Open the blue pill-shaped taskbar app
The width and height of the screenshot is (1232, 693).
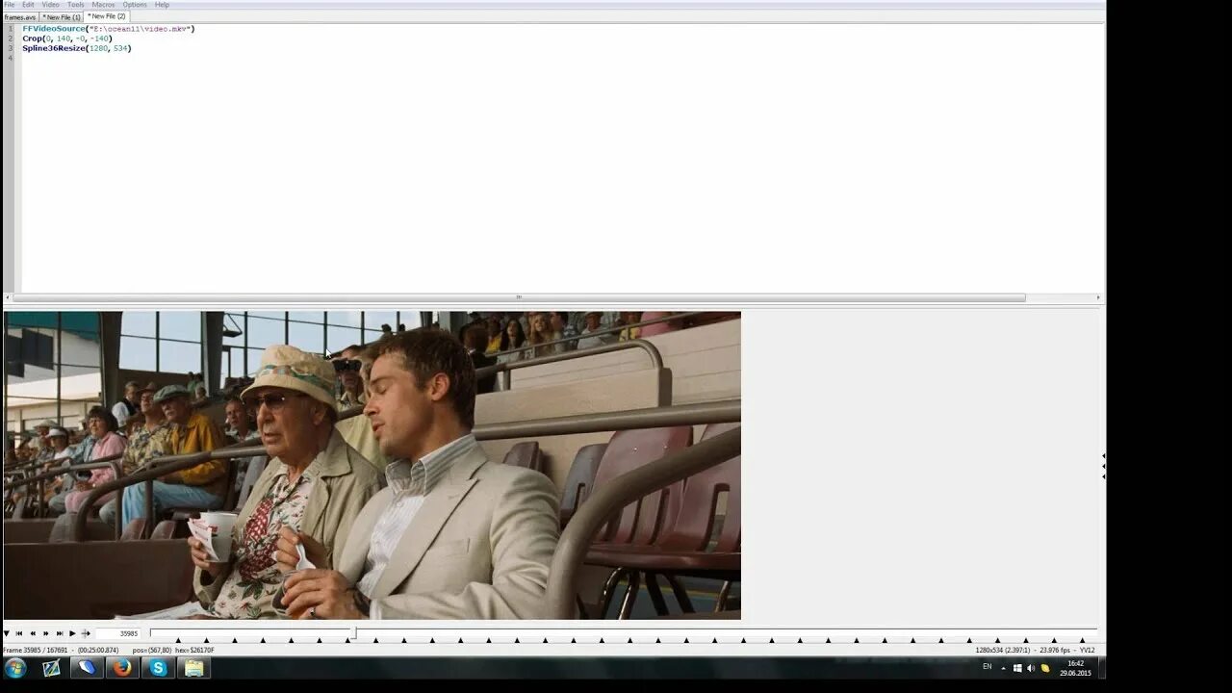[87, 668]
